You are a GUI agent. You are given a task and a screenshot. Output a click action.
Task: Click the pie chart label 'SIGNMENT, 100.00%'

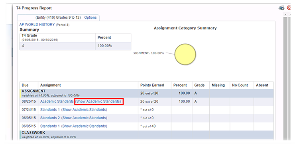coord(149,53)
